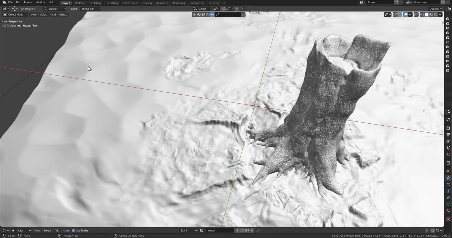The image size is (452, 238).
Task: Open the shading options dropdown arrow
Action: pos(440,15)
